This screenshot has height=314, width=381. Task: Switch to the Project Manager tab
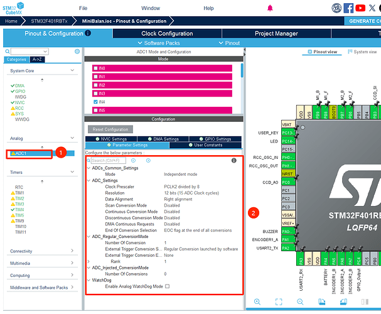[x=276, y=33]
